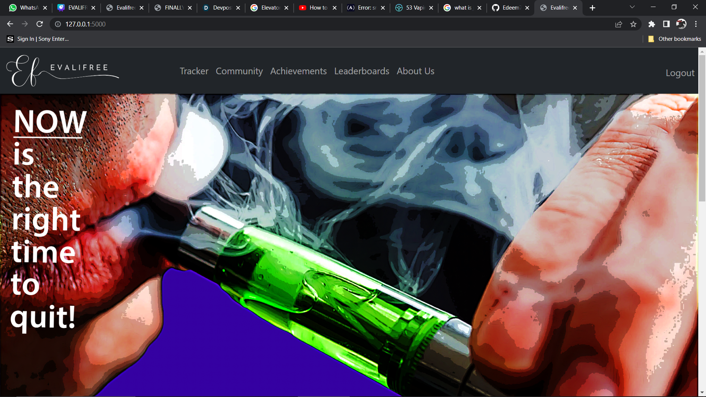The width and height of the screenshot is (706, 397).
Task: Reload the page with refresh icon
Action: (40, 24)
